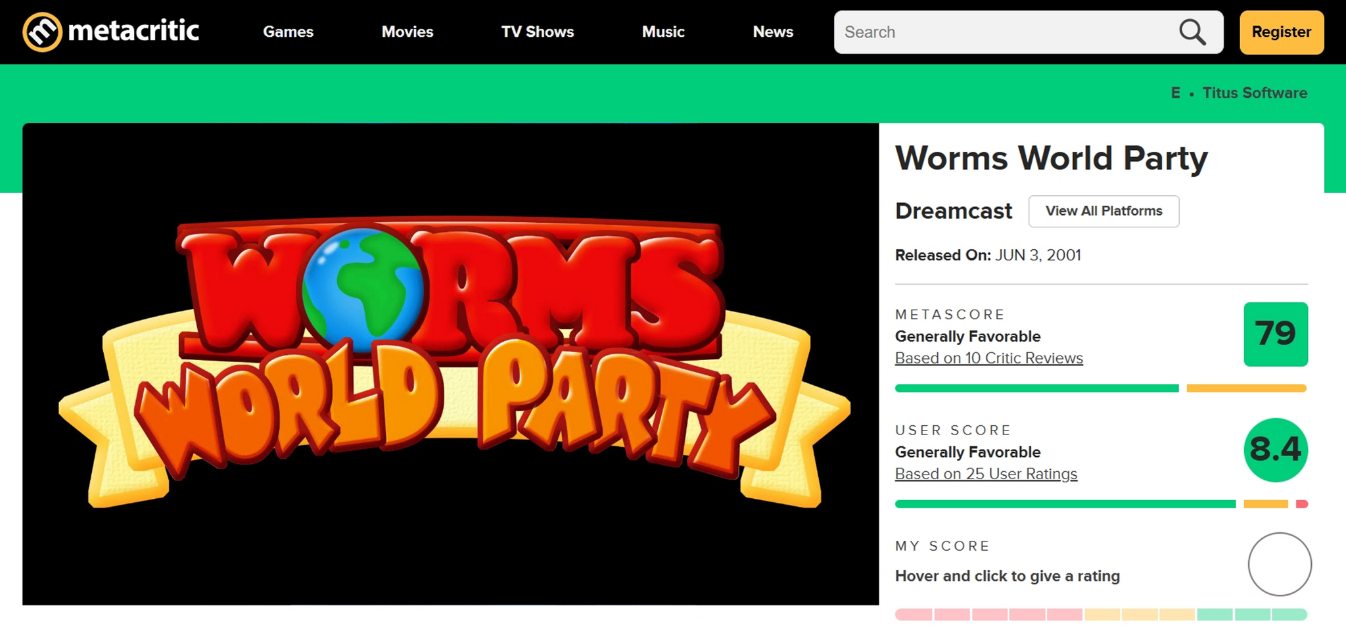1346x627 pixels.
Task: Open Based on 25 User Ratings link
Action: 986,474
